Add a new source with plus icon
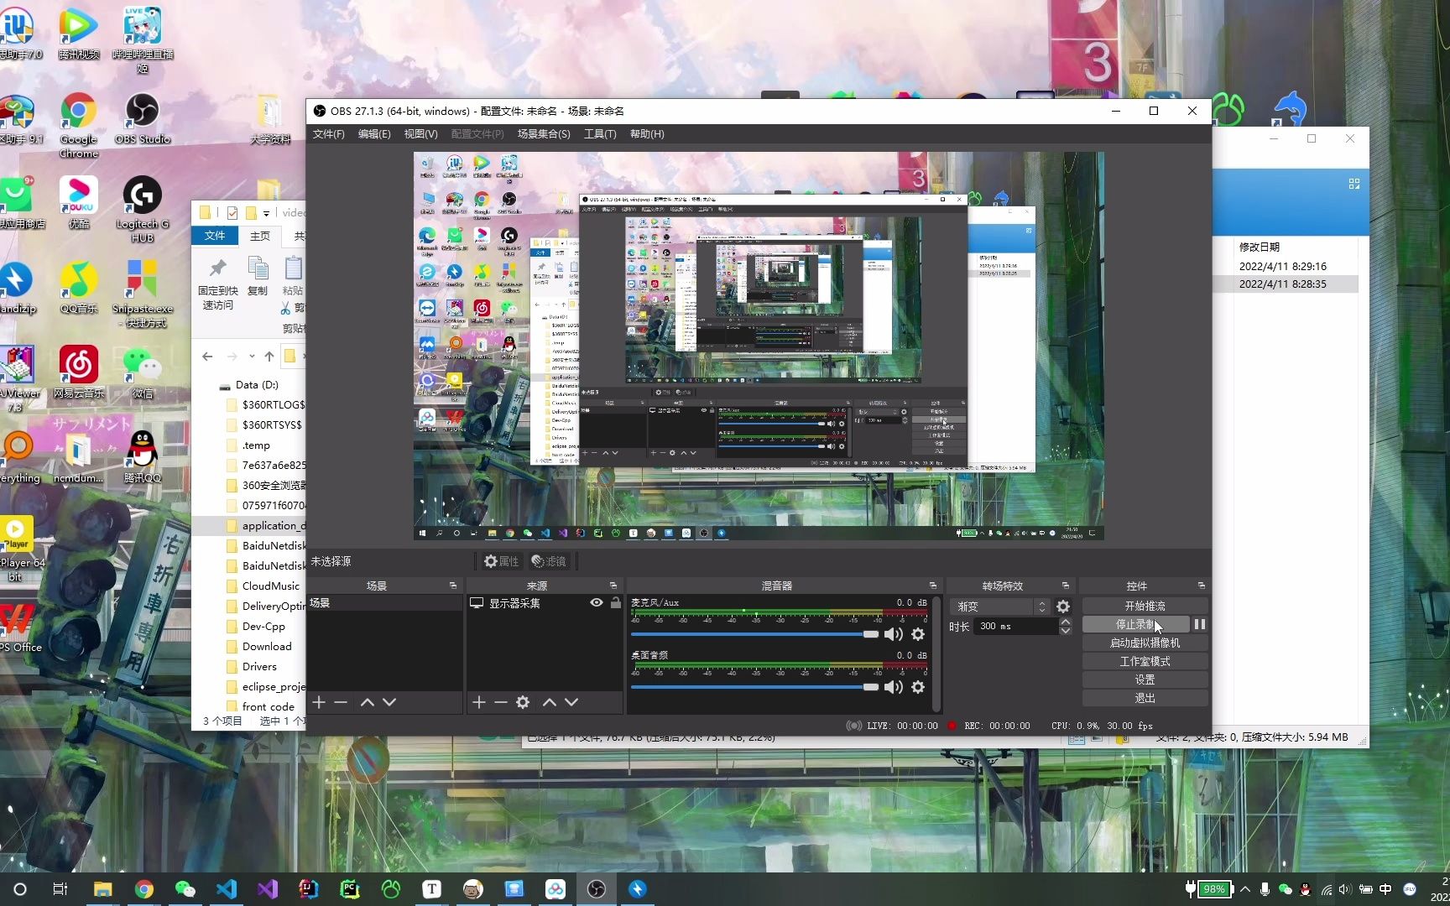This screenshot has width=1450, height=906. coord(479,702)
